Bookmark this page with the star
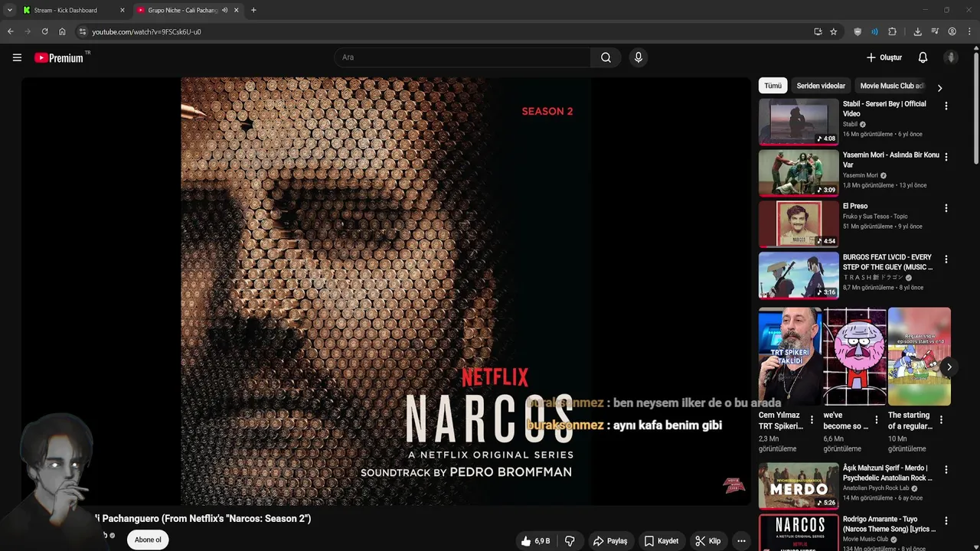Viewport: 980px width, 551px height. pos(834,31)
